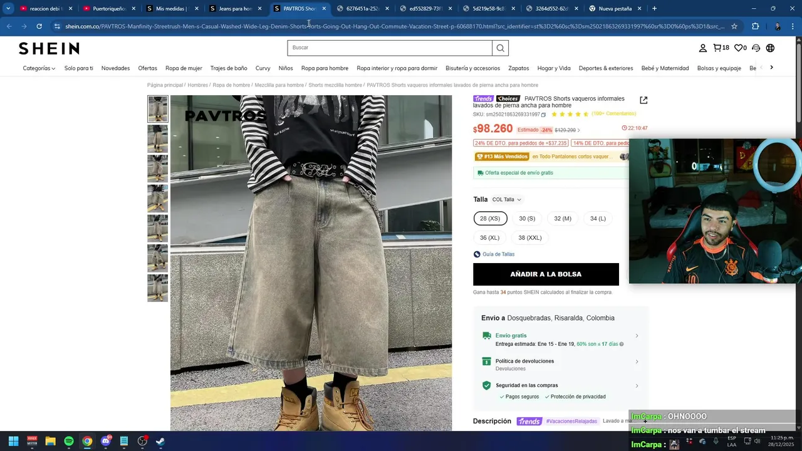Screen dimensions: 802x451
Task: Switch to 'Nueva pestaña' browser tab
Action: pos(615,9)
